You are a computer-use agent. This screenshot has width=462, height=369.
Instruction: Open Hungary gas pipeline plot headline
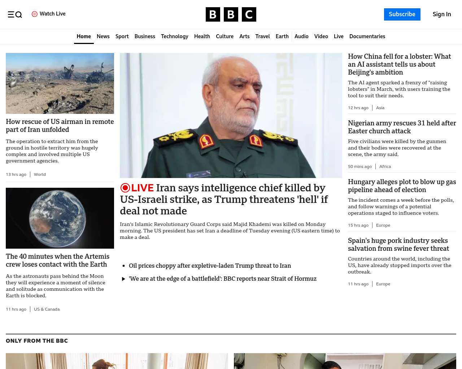point(402,186)
